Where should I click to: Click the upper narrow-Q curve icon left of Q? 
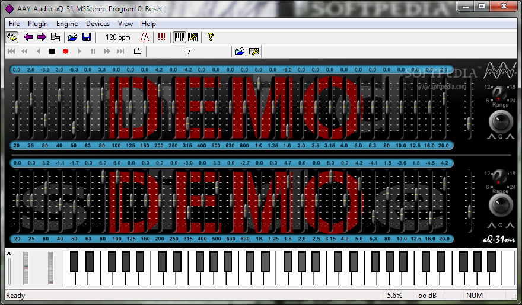pyautogui.click(x=491, y=137)
